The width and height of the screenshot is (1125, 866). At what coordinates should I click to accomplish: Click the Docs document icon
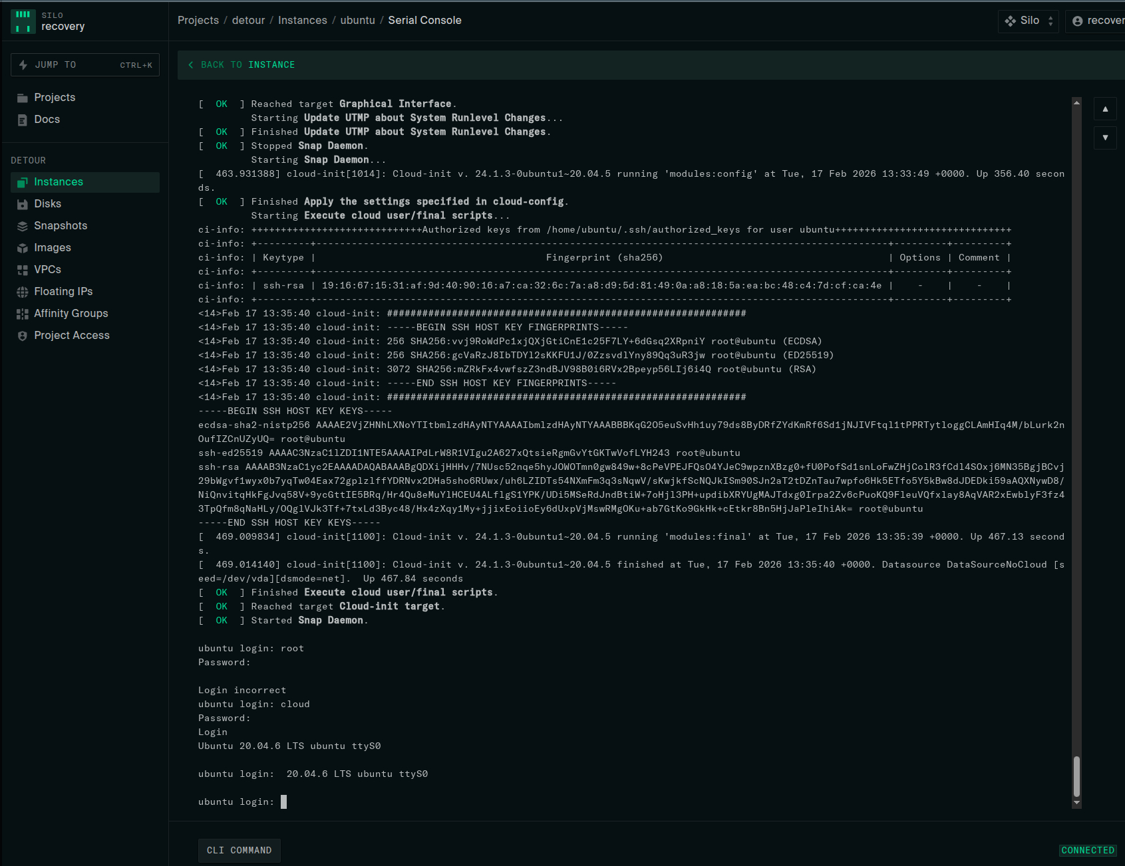[23, 120]
